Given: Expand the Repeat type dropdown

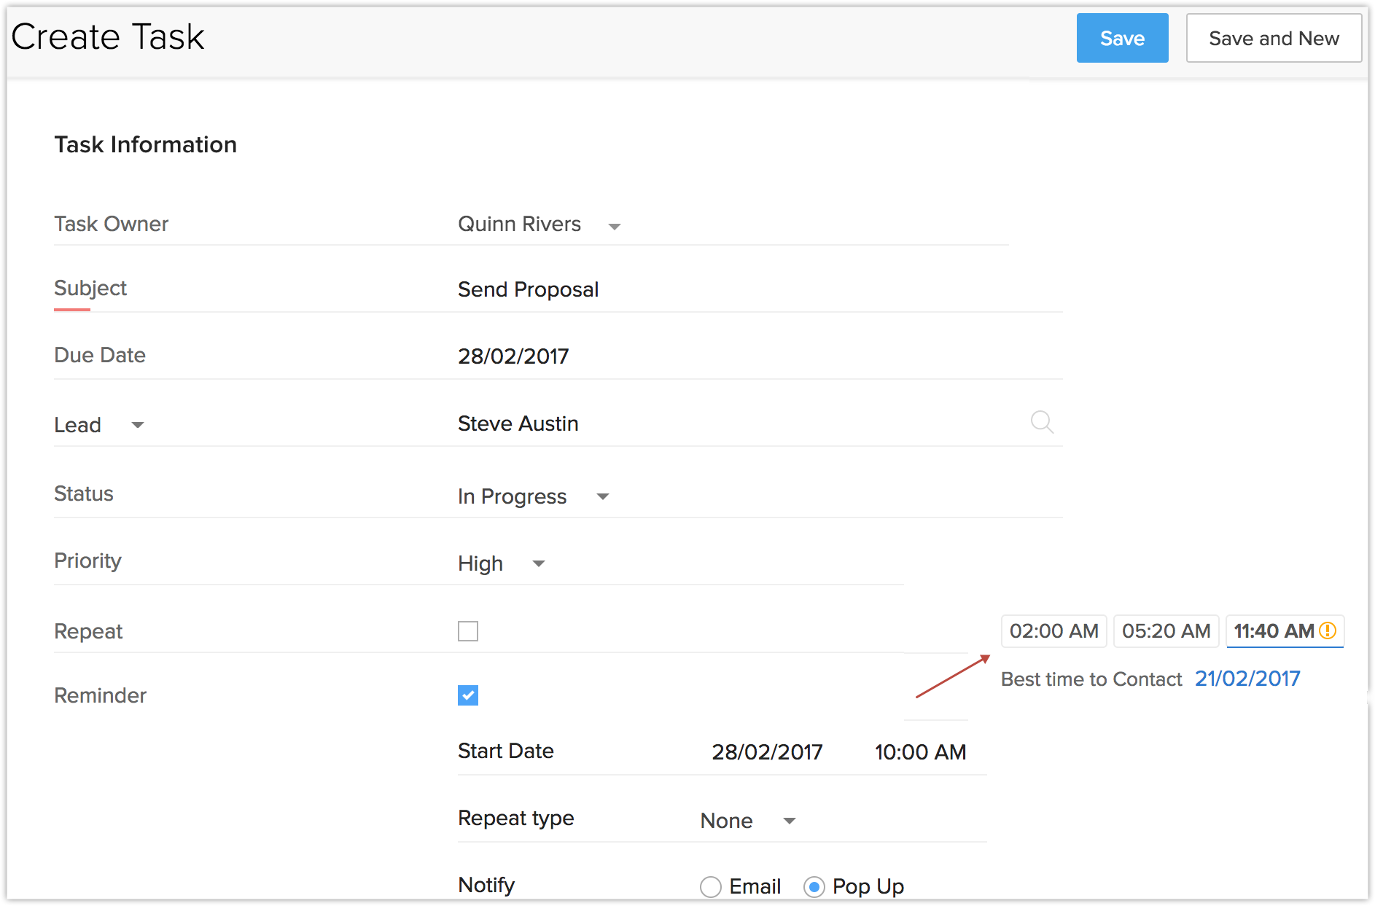Looking at the screenshot, I should point(789,821).
